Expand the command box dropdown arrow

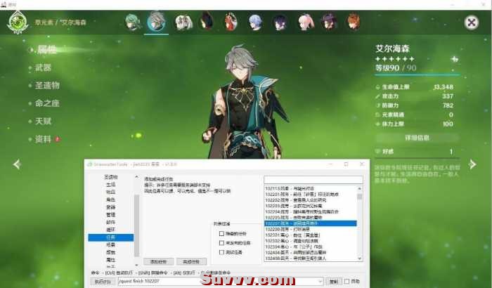click(x=320, y=282)
